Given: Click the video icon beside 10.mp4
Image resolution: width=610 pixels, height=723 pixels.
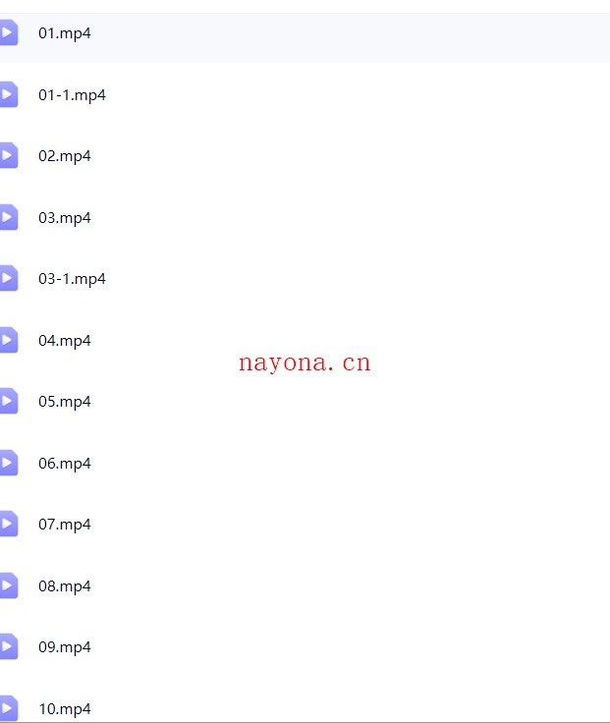Looking at the screenshot, I should pyautogui.click(x=9, y=708).
